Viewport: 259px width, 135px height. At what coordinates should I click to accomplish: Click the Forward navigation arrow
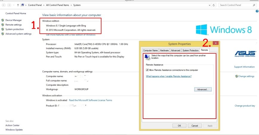(x=9, y=5)
